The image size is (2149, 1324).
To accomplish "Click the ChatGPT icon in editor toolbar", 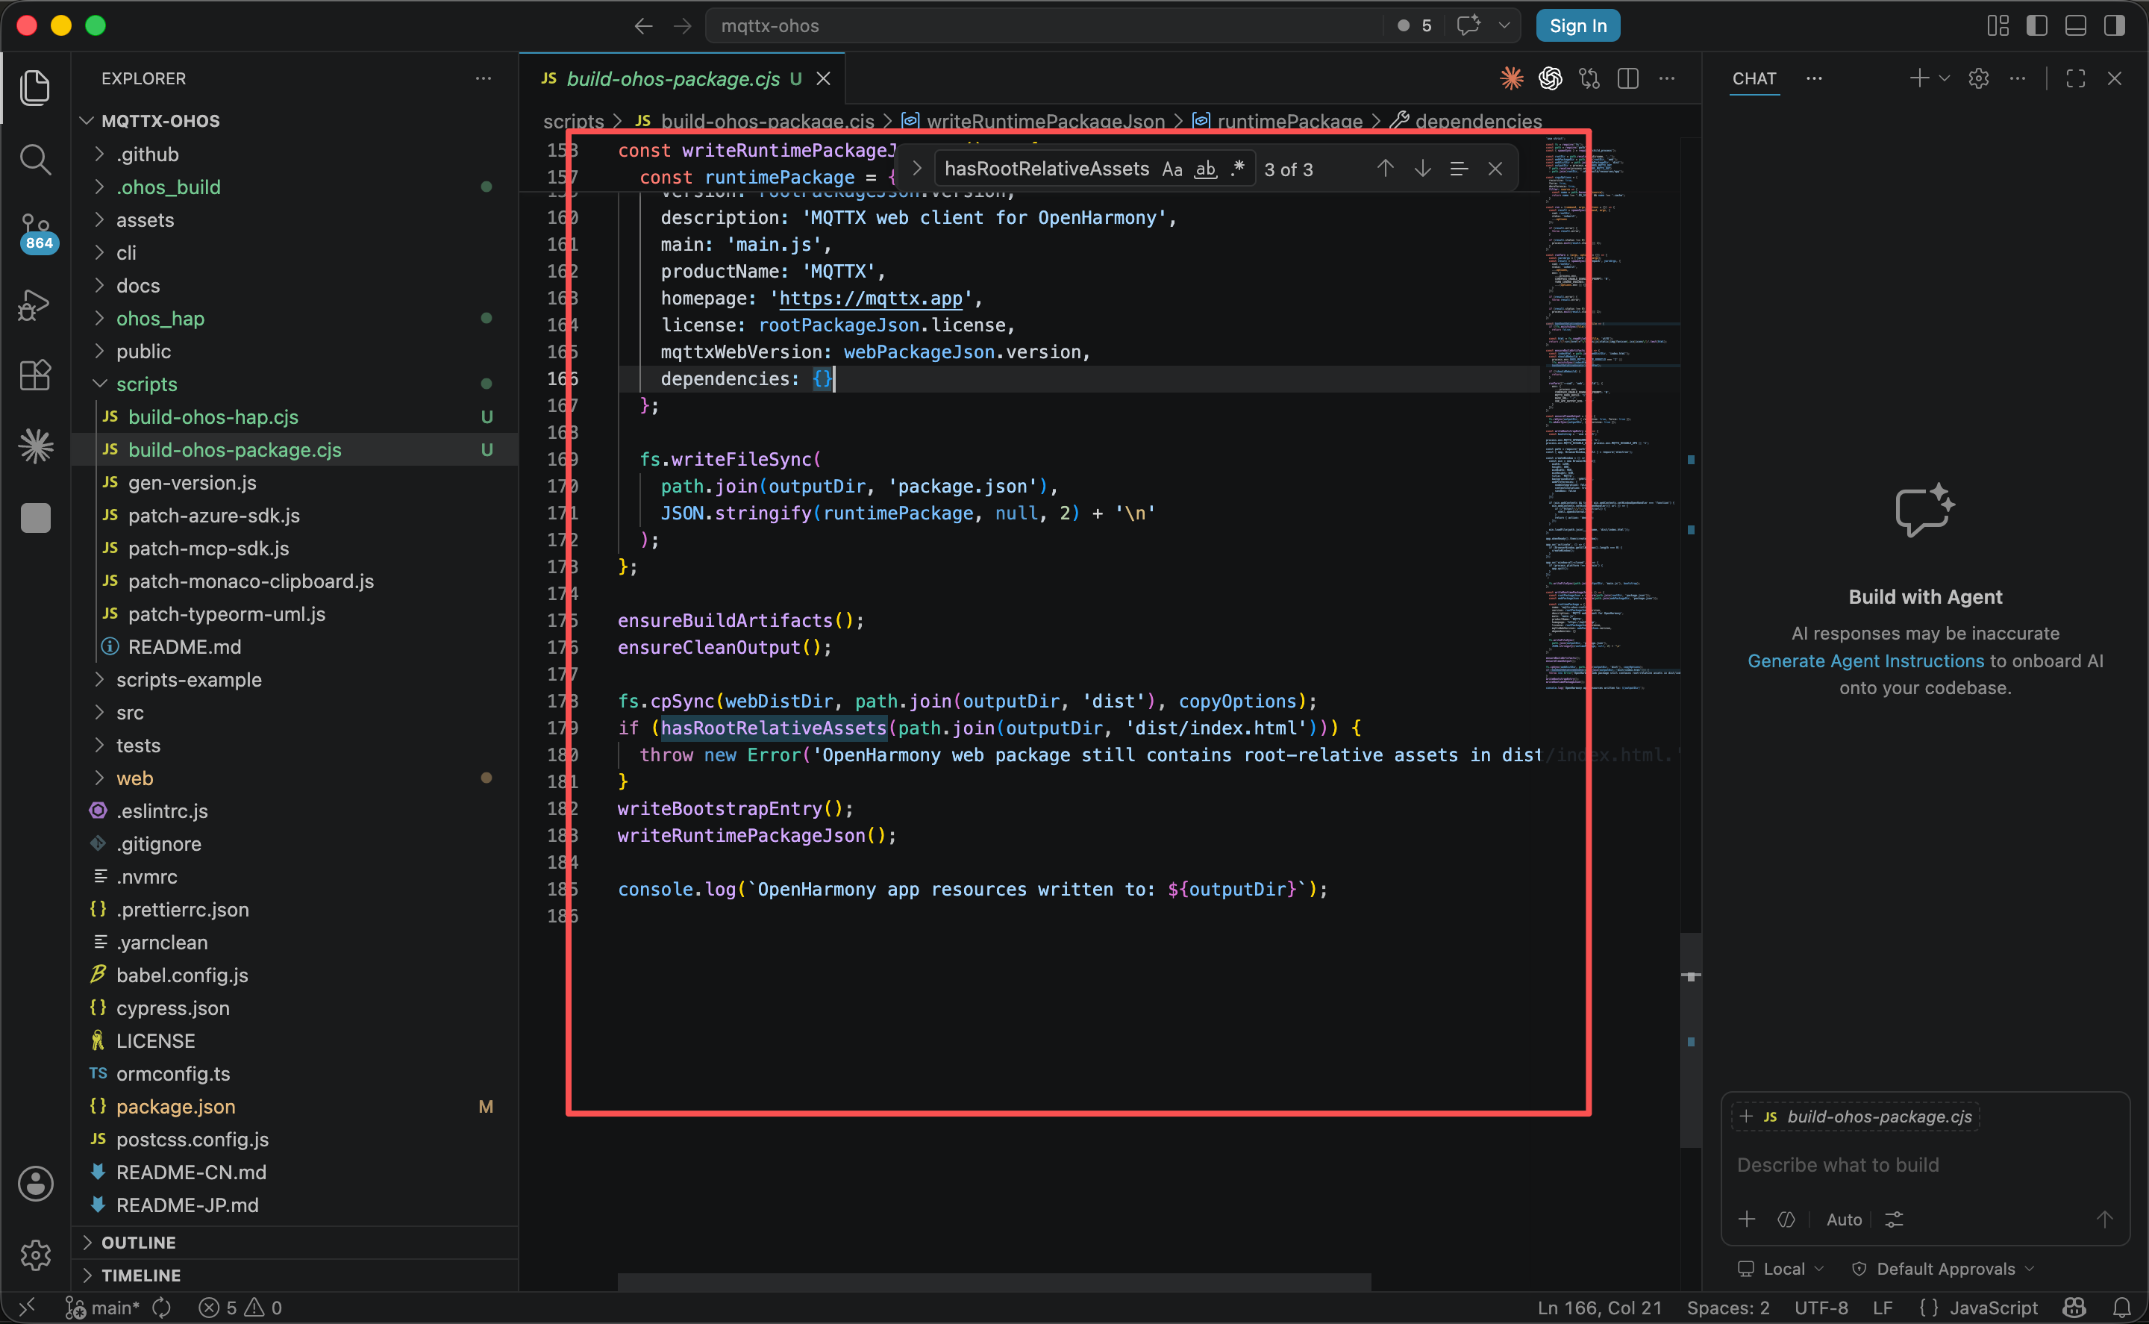I will pos(1551,79).
